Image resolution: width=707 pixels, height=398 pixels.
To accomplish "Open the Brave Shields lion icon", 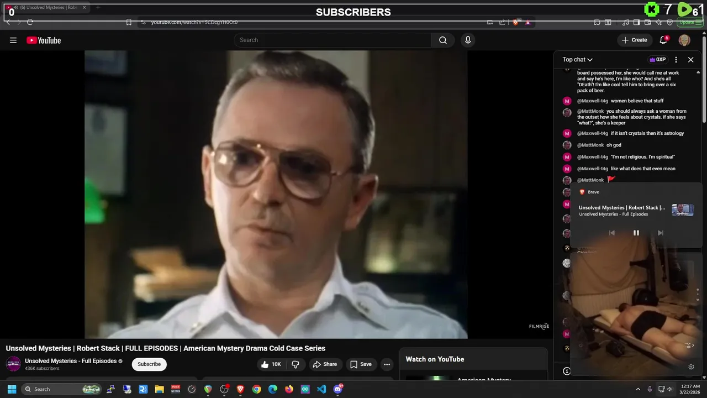I will click(515, 22).
